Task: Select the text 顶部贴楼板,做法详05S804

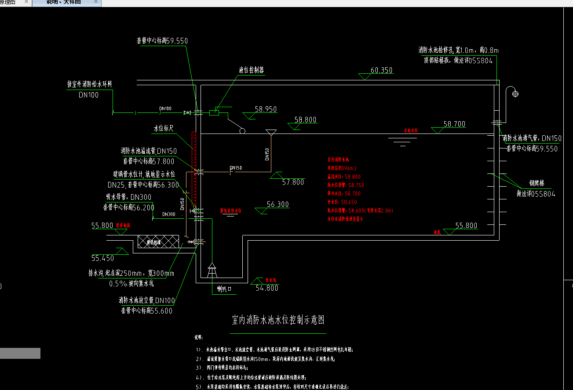Action: (x=459, y=61)
